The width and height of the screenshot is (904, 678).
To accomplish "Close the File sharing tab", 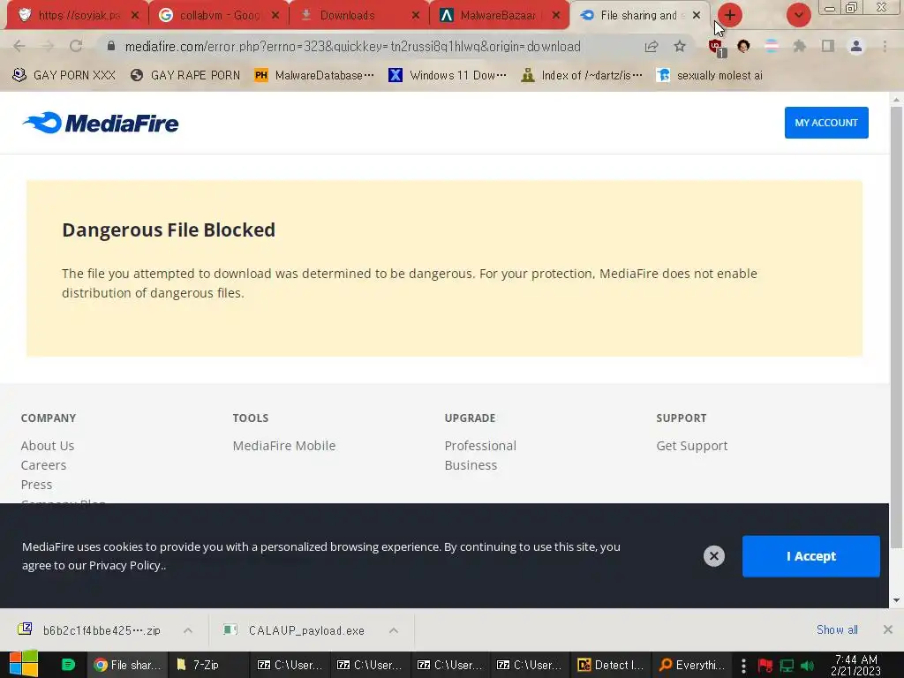I will click(x=697, y=16).
